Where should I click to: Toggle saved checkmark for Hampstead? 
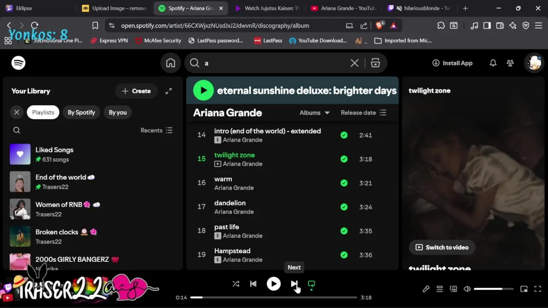[x=344, y=255]
